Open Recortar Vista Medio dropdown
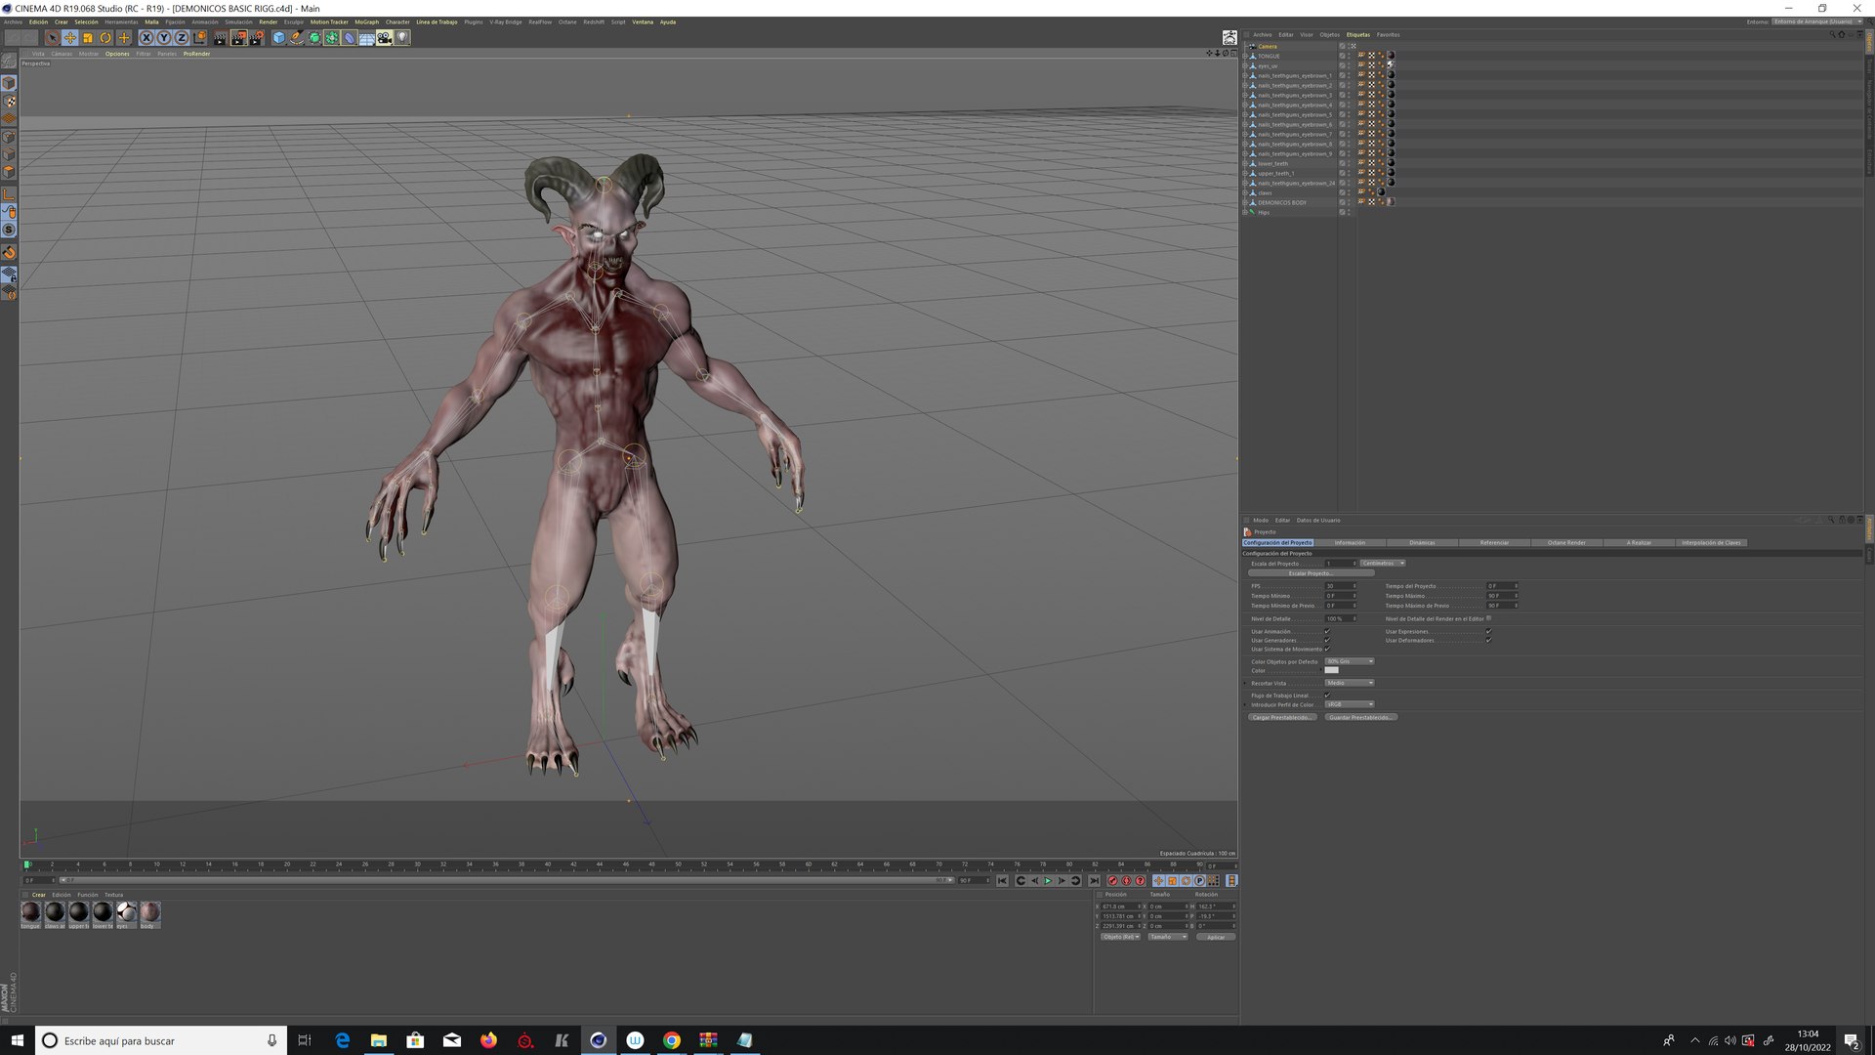This screenshot has height=1055, width=1875. (x=1350, y=683)
